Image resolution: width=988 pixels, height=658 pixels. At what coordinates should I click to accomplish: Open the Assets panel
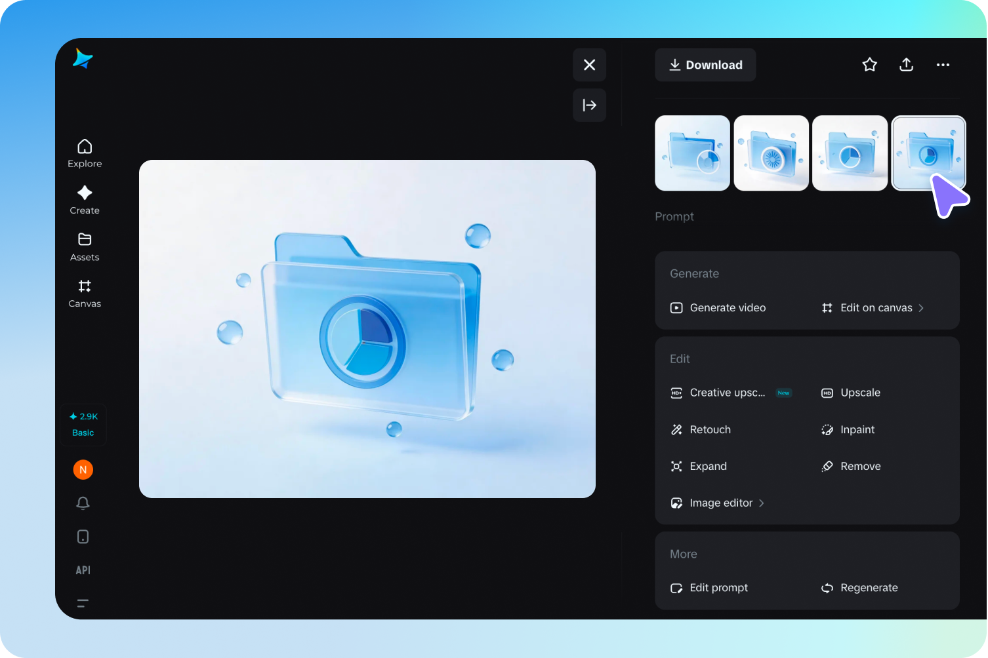pyautogui.click(x=84, y=246)
